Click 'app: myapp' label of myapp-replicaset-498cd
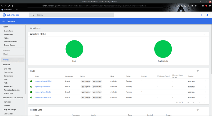This screenshot has height=116, width=212. click(x=85, y=81)
